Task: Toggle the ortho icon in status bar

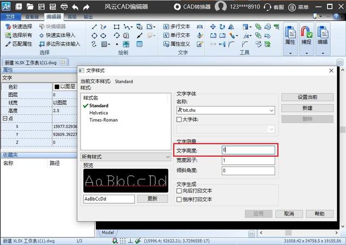Action: pos(130,241)
